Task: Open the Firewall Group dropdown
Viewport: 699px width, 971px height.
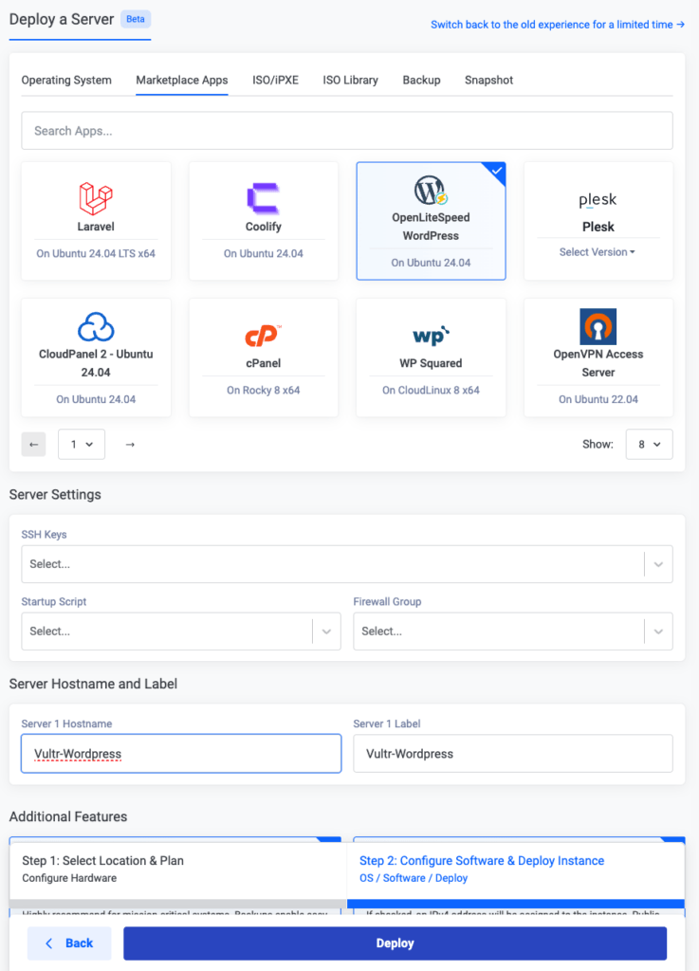Action: 513,631
